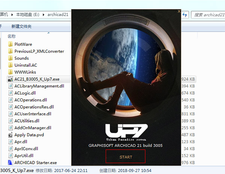Click the 976 KB size cell
Viewport: 225px width, 174px height.
click(188, 163)
